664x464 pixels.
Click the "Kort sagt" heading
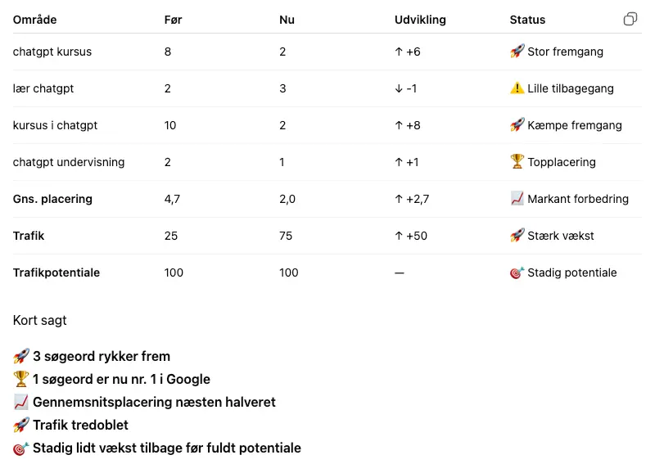click(x=40, y=320)
